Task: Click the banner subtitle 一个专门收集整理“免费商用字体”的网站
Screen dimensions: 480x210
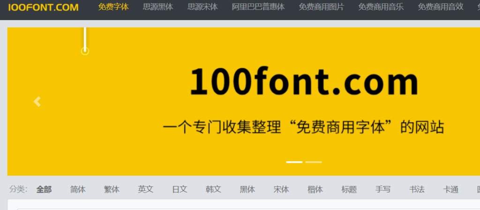Action: tap(303, 127)
